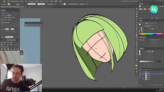Select the Lasso tool
Screen dimensions: 164x92
click(x=137, y=13)
